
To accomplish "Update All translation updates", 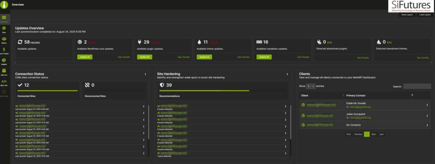I will pyautogui.click(x=264, y=57).
